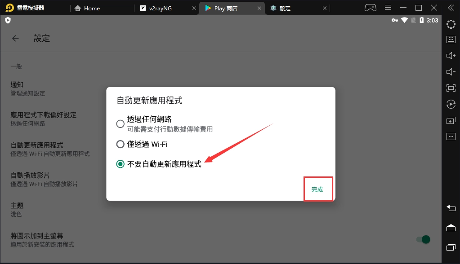Screen dimensions: 460x264
Task: Toggle 將圖示加到主螢幕 switch
Action: pos(423,239)
